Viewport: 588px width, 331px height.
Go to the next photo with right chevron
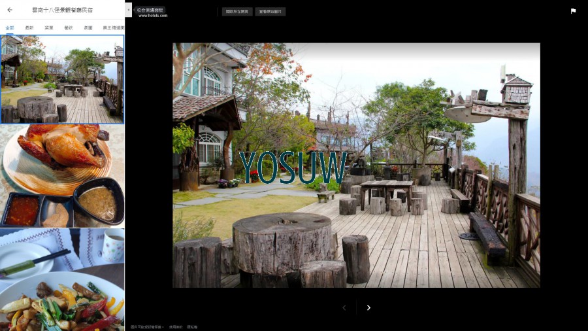[x=368, y=307]
